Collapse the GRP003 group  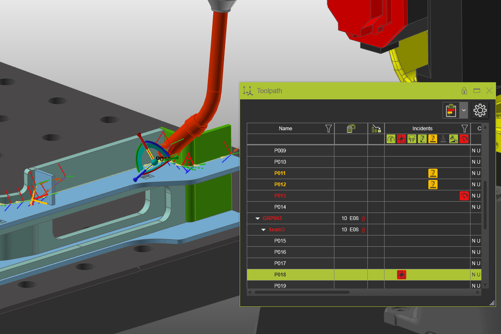point(258,218)
